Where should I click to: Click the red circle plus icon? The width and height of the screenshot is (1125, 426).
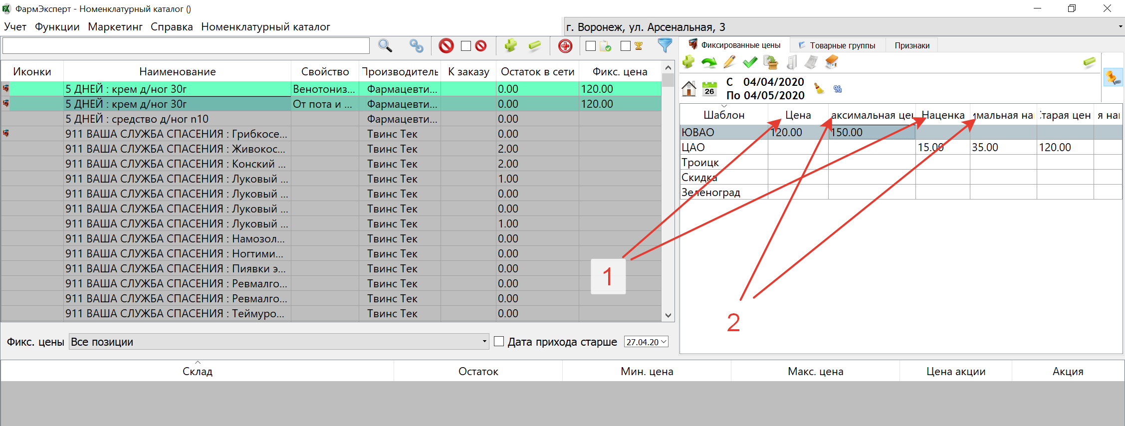565,46
